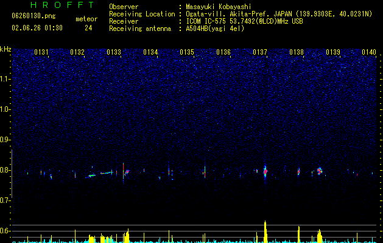Click the Ogata-vill. Akita-Pref. JAPAN coordinates text
This screenshot has height=243, width=383.
279,14
